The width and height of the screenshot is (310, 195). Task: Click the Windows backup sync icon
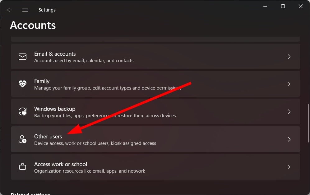pyautogui.click(x=22, y=112)
